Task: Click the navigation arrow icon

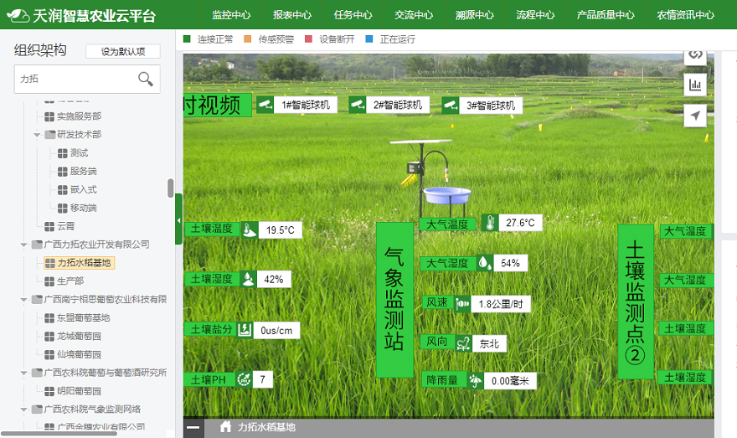Action: tap(694, 116)
